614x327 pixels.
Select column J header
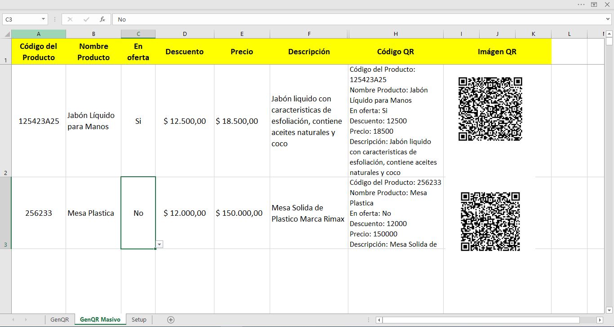coord(497,34)
